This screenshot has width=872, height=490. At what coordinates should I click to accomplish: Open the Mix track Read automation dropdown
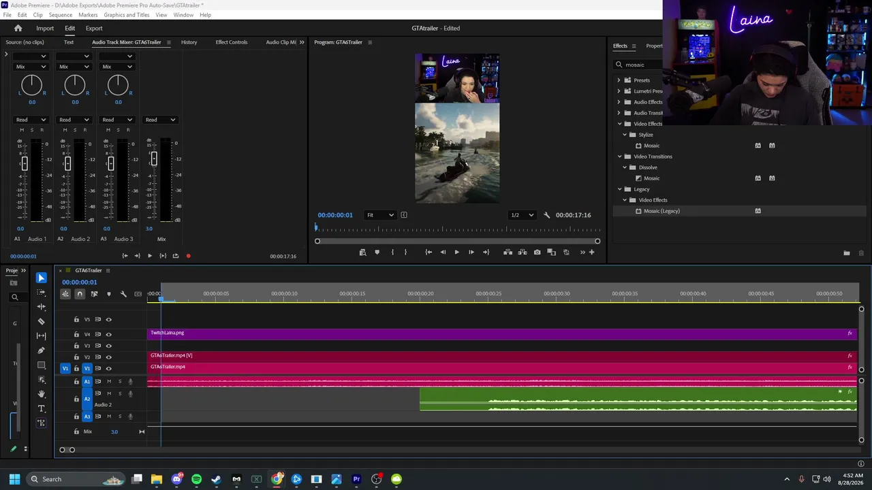tap(160, 120)
